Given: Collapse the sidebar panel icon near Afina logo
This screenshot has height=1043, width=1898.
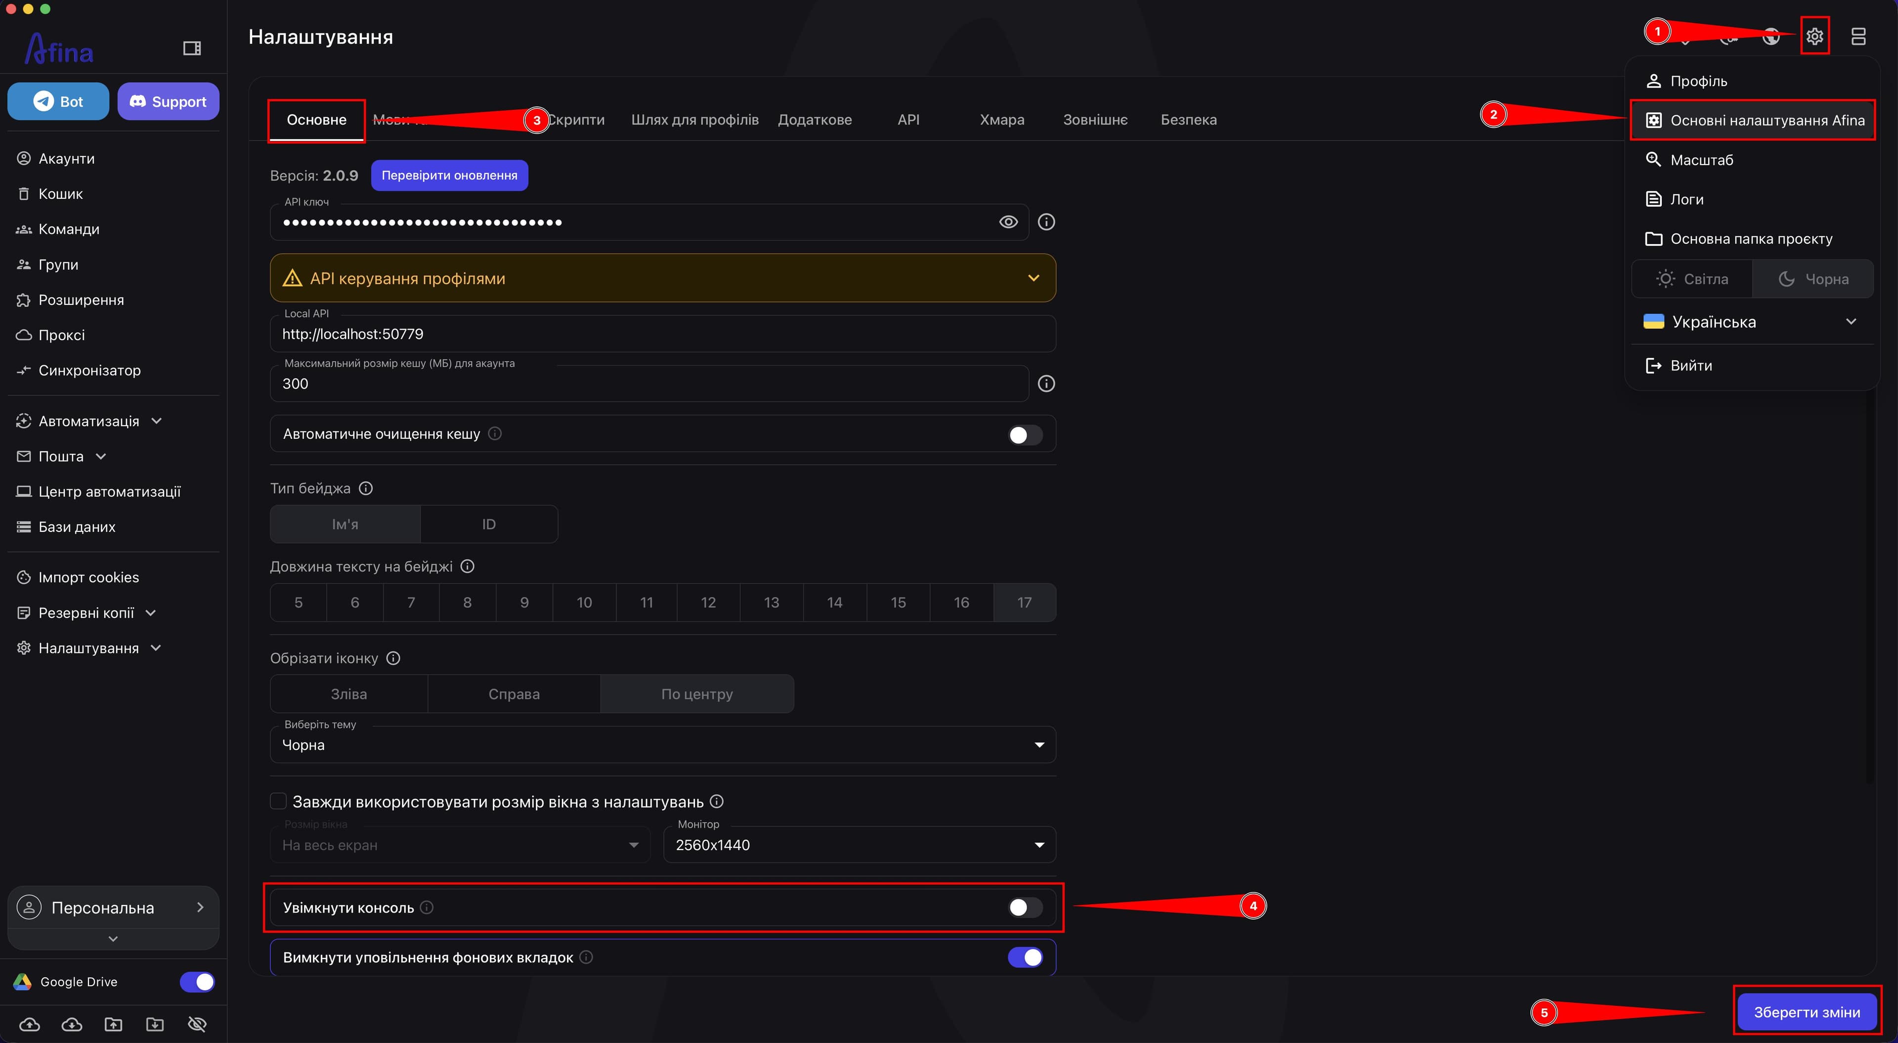Looking at the screenshot, I should tap(192, 48).
